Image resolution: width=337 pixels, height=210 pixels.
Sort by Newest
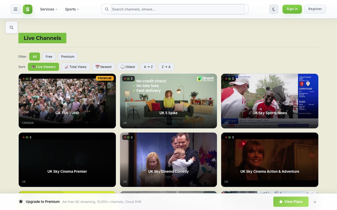103,67
